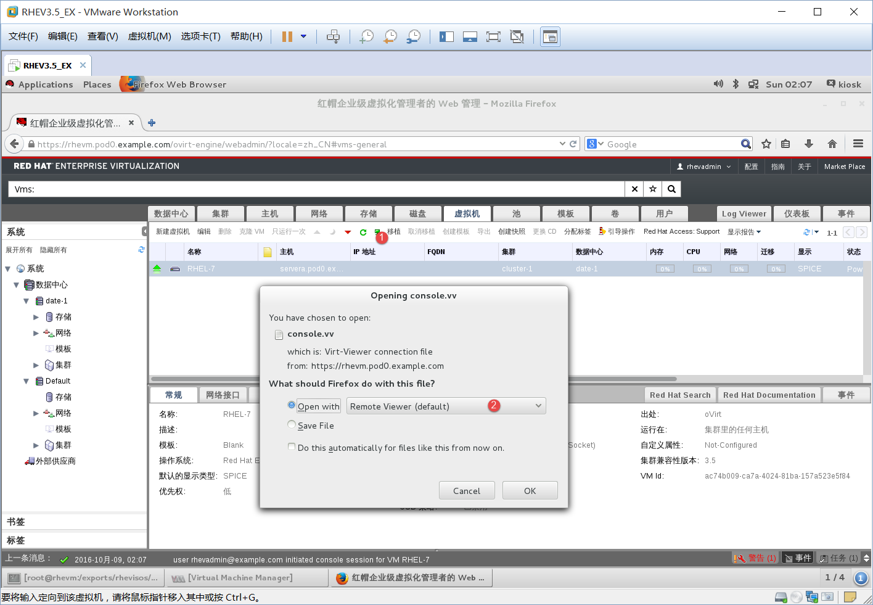Go to the Firefox home page
Viewport: 873px width, 605px height.
832,144
